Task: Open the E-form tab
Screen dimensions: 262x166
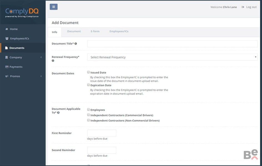Action: [95, 31]
